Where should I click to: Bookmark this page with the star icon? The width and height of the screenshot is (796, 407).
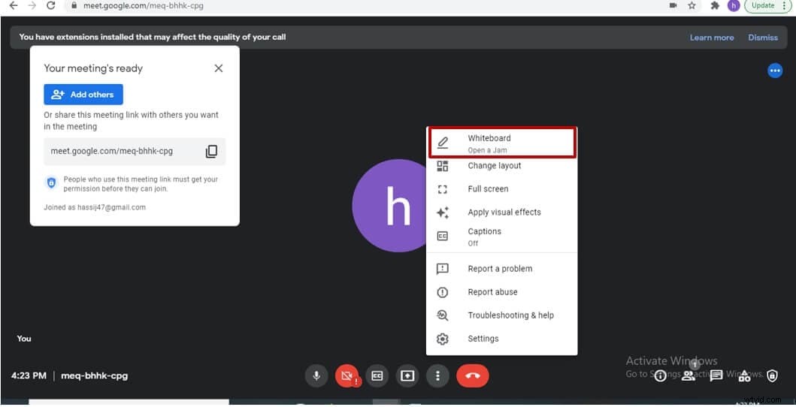point(692,5)
